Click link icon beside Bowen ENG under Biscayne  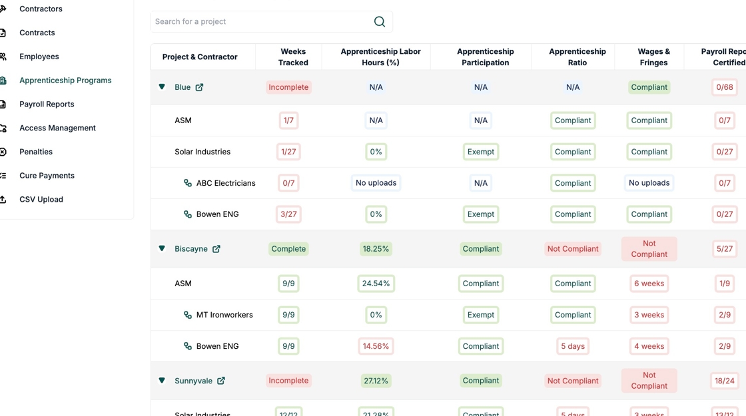click(x=188, y=346)
